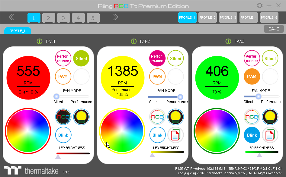The width and height of the screenshot is (286, 177).
Task: Switch to PROFILE_4
Action: coord(249,17)
